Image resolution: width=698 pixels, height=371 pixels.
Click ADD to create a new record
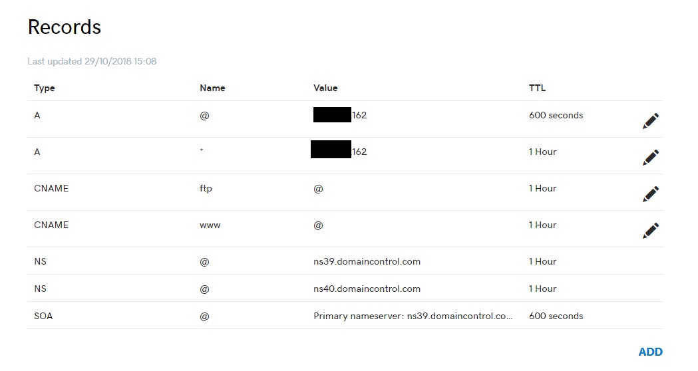tap(650, 352)
